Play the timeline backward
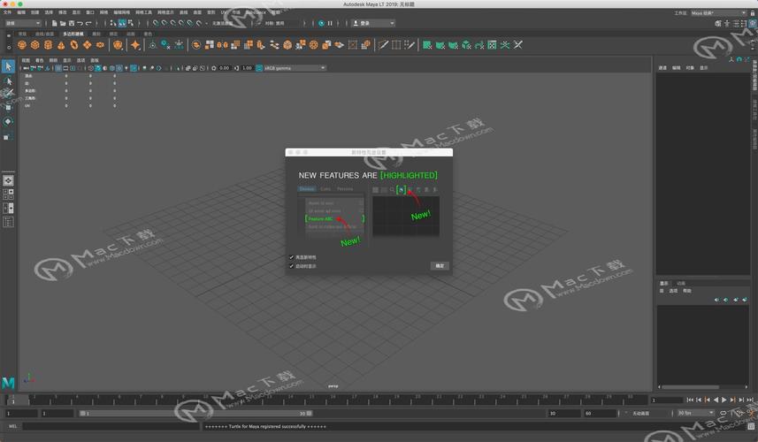The height and width of the screenshot is (442, 758). pos(716,400)
